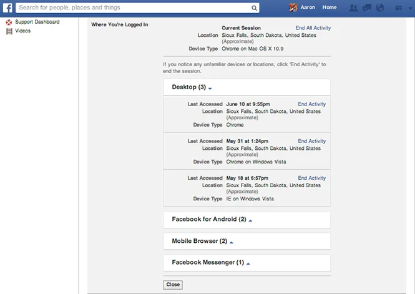
Task: Collapse the Desktop (3) section
Action: [x=247, y=87]
